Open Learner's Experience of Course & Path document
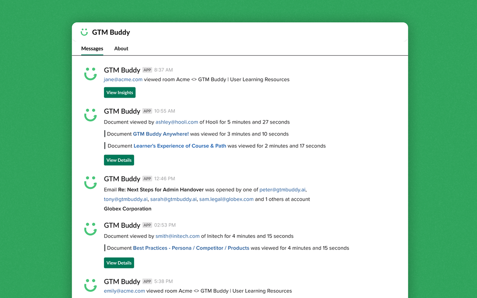This screenshot has height=298, width=477. pos(180,145)
